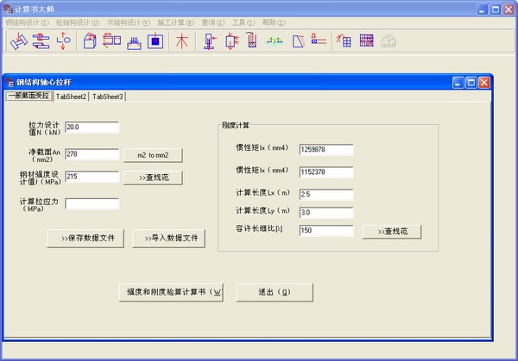518x361 pixels.
Task: Minimize the 钢结构轴心拉杆 child window
Action: (458, 83)
